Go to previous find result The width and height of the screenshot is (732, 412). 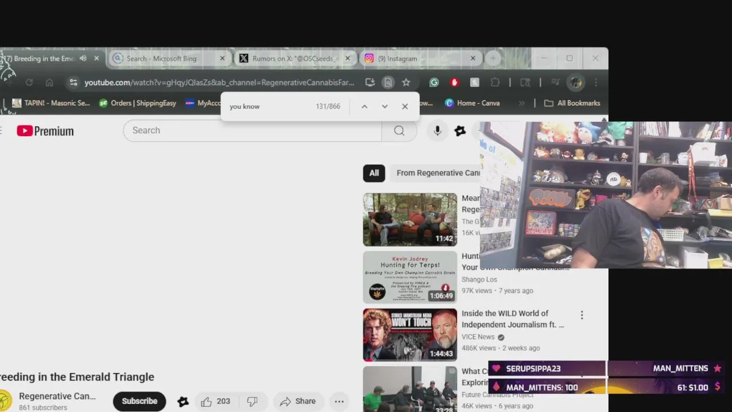tap(364, 106)
